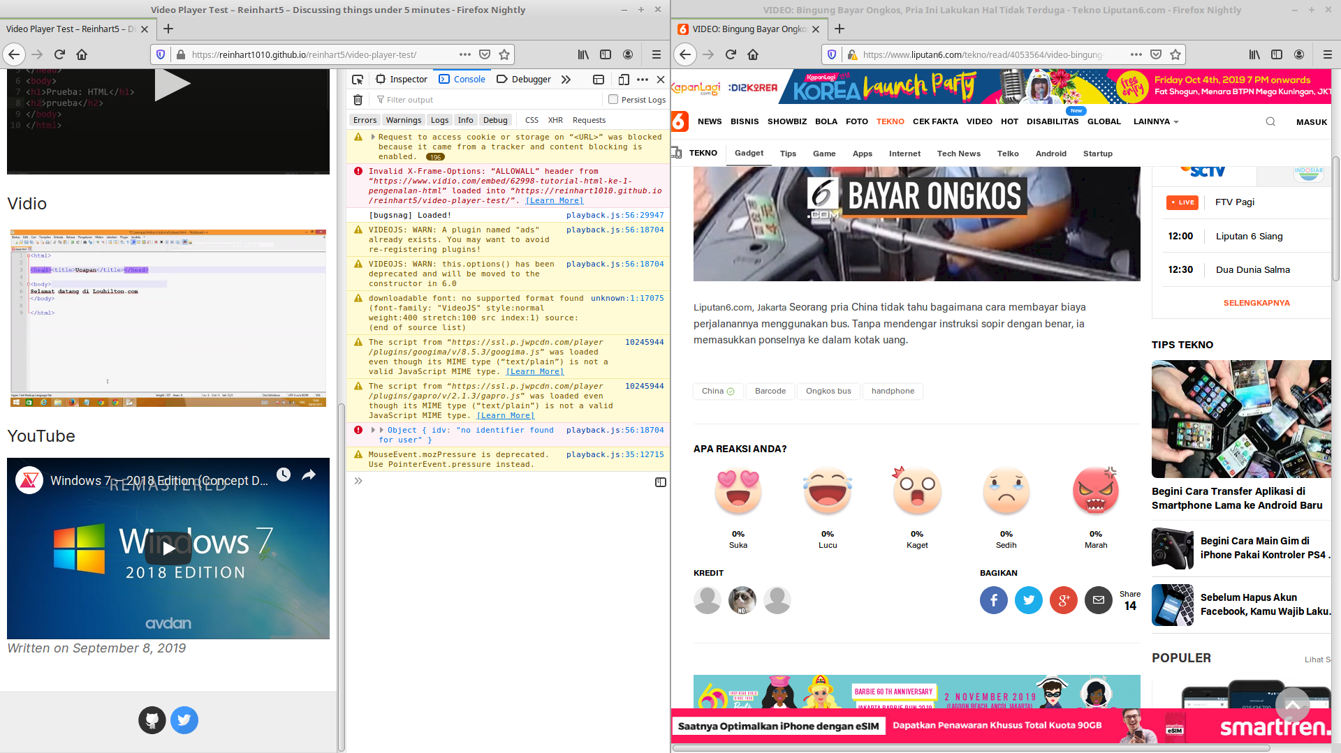Screen dimensions: 1341x753
Task: Enable the Persist Logs checkbox
Action: click(613, 99)
